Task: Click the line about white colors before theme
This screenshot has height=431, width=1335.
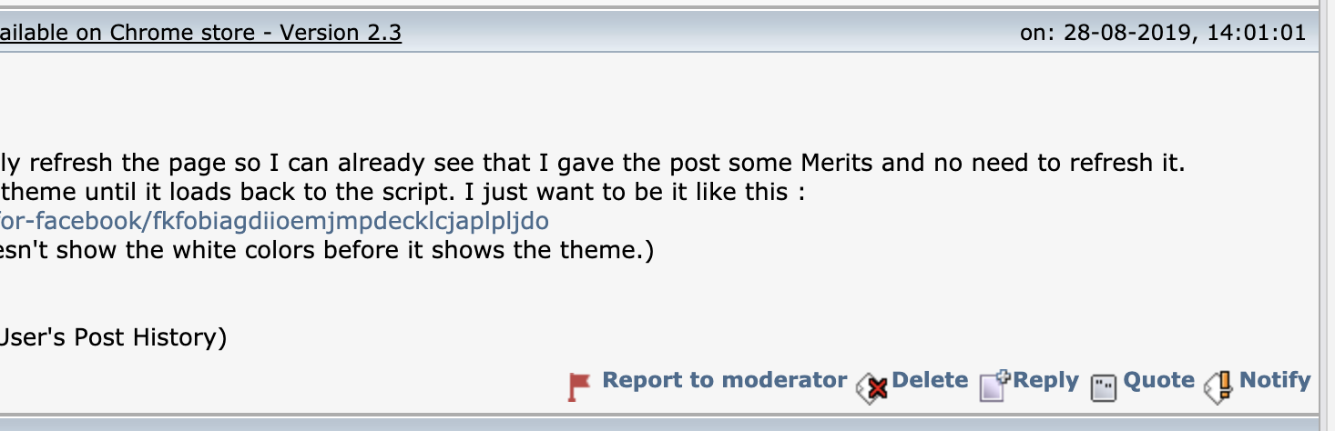Action: point(327,250)
